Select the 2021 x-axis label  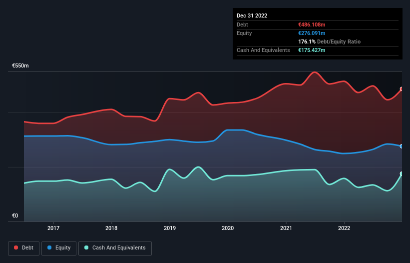tap(286, 228)
